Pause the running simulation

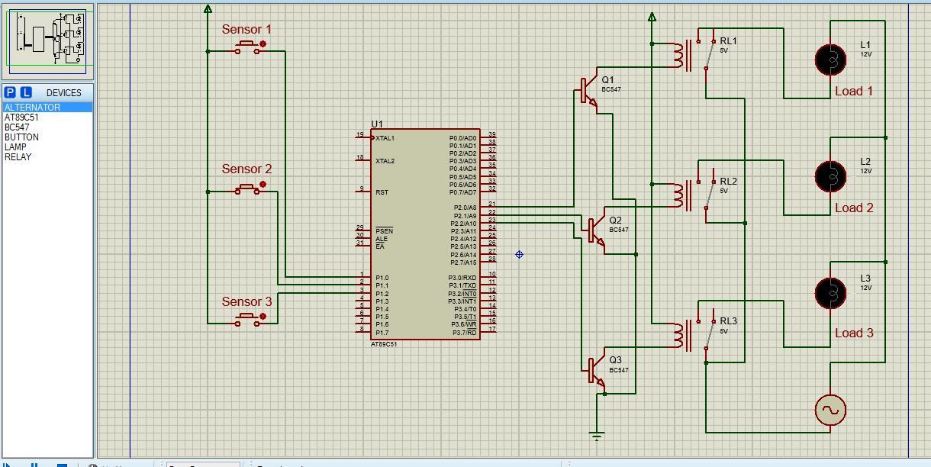click(34, 464)
